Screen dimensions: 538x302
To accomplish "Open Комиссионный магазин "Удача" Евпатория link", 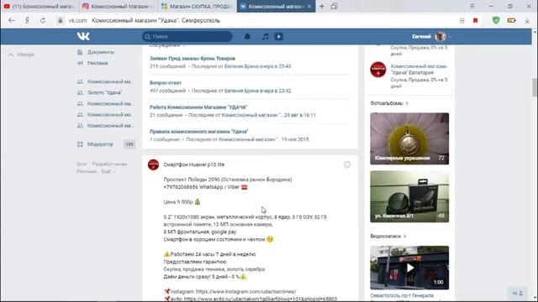I will pyautogui.click(x=419, y=70).
